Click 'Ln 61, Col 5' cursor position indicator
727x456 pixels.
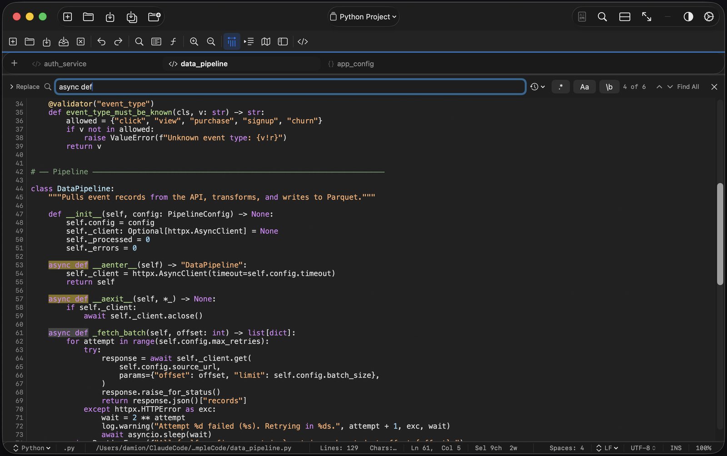click(435, 448)
